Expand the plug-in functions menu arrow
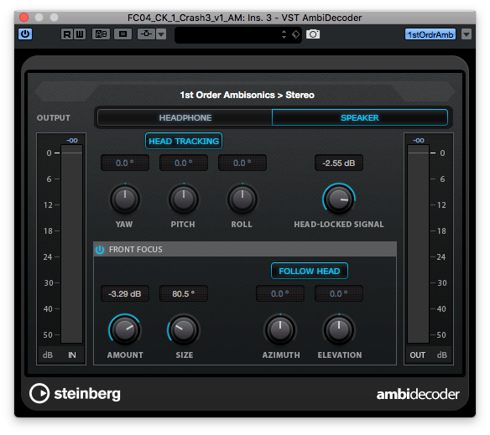 467,34
